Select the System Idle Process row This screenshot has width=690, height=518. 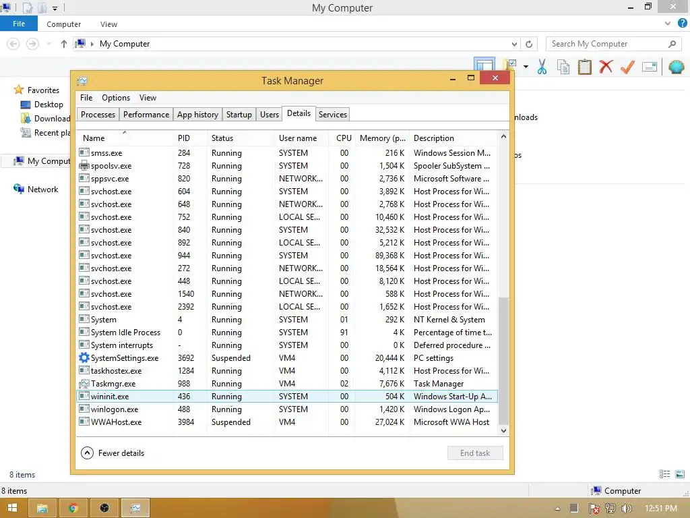pyautogui.click(x=287, y=333)
